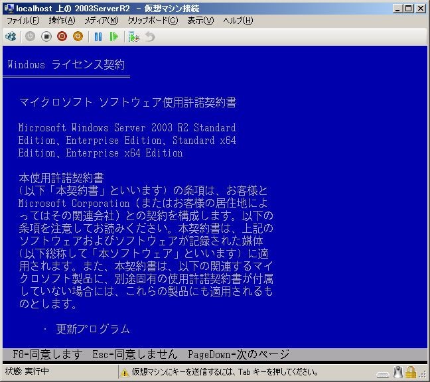Screen dimensions: 430x382
Task: Click the 状態: 実行中 status text
Action: (27, 371)
